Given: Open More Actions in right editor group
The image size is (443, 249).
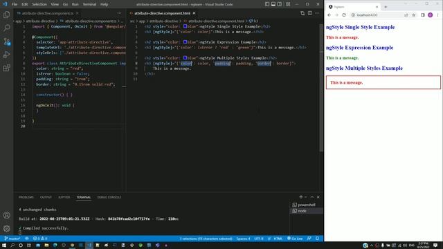Looking at the screenshot, I should point(317,13).
